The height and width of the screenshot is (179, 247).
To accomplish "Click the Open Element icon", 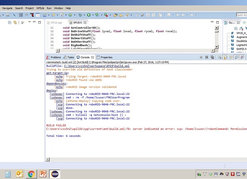I will point(116,15).
